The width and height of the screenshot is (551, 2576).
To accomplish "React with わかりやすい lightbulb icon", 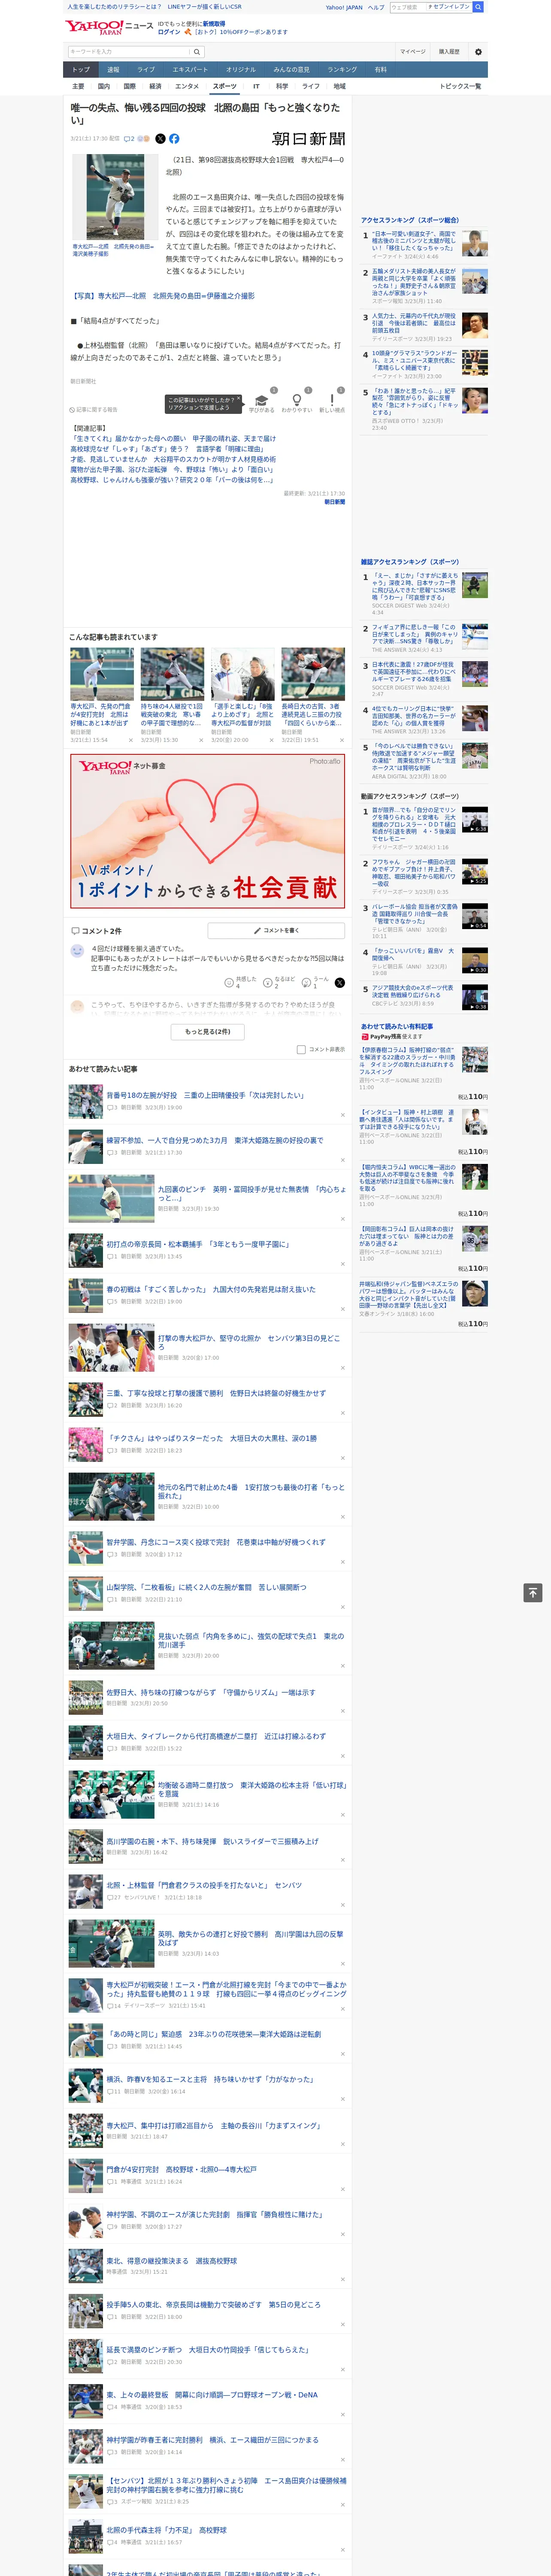I will (297, 401).
